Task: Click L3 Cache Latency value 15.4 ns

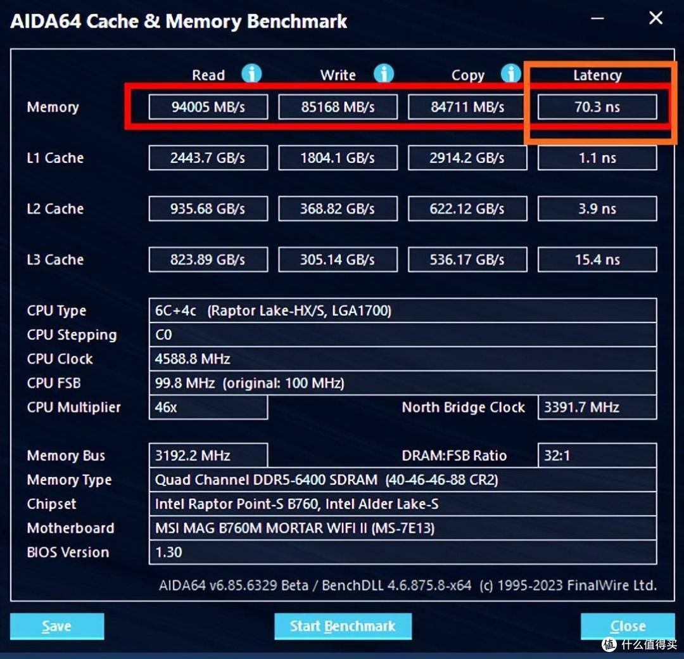Action: click(x=597, y=260)
